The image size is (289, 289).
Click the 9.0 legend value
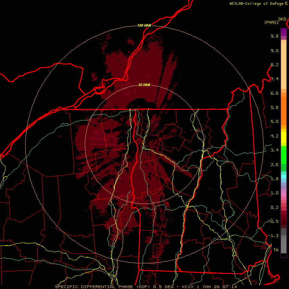[275, 50]
